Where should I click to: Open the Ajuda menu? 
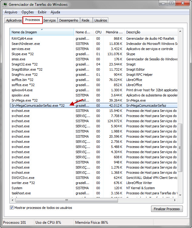(55, 12)
